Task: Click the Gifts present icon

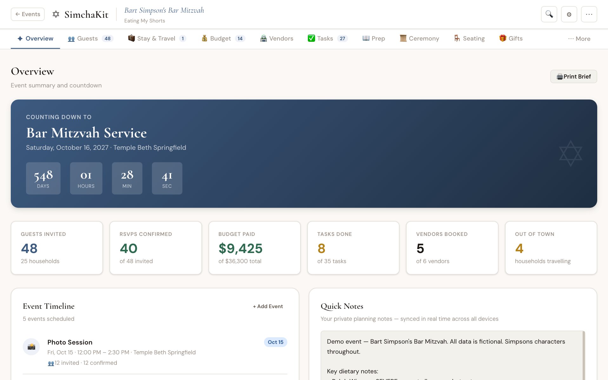Action: [x=503, y=38]
